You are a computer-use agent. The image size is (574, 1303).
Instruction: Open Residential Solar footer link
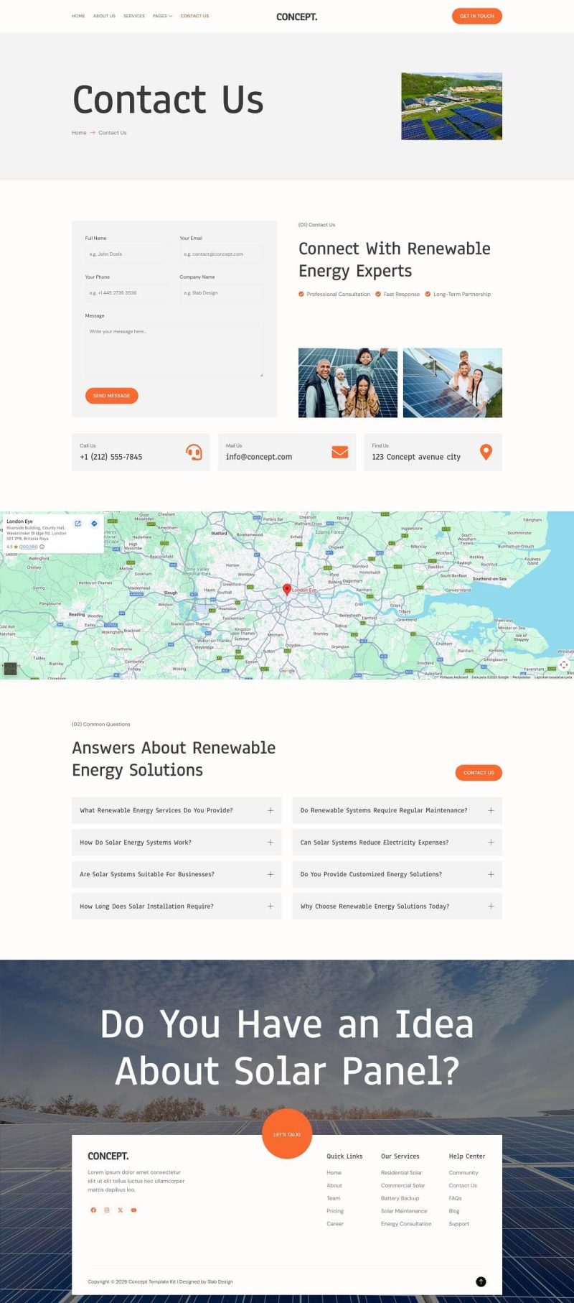401,1173
